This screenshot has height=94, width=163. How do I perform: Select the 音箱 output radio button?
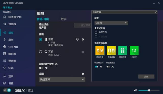[x=40, y=40]
